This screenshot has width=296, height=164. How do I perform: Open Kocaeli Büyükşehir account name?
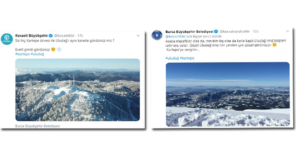click(31, 36)
